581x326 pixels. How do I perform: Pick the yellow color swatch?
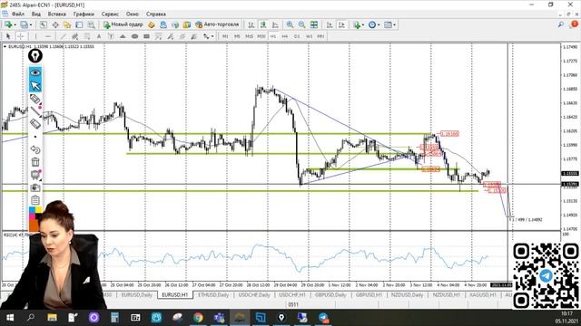(x=38, y=210)
